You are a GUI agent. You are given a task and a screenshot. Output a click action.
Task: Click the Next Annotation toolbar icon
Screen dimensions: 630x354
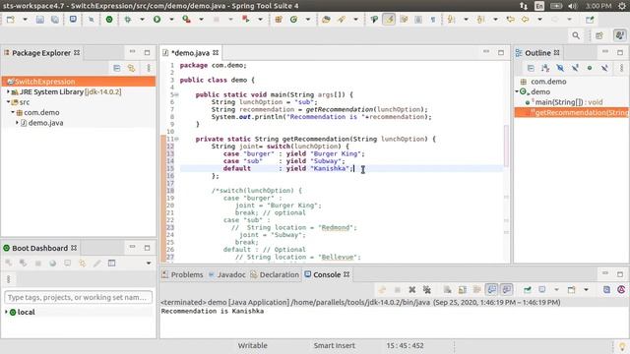pyautogui.click(x=451, y=20)
